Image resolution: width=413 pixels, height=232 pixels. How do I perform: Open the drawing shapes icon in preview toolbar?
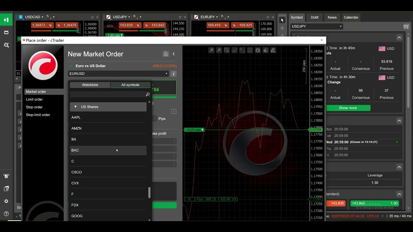pyautogui.click(x=273, y=50)
